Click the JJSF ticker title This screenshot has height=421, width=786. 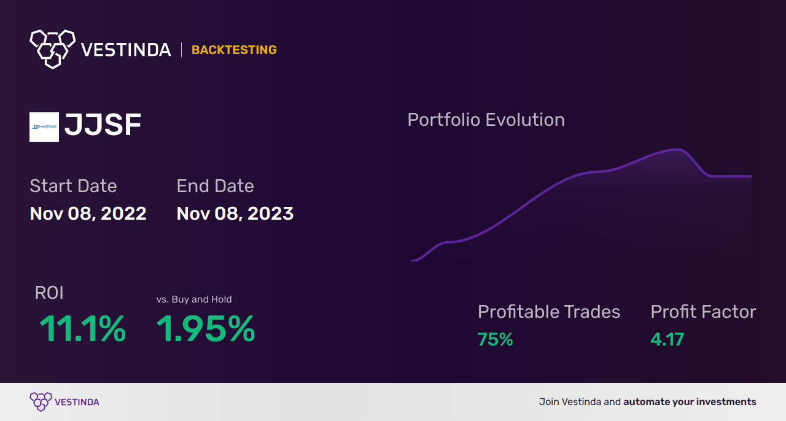point(103,126)
